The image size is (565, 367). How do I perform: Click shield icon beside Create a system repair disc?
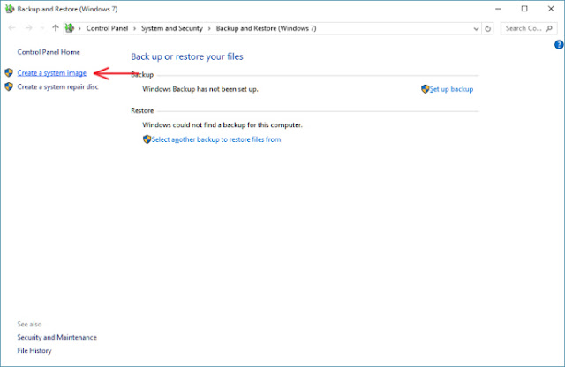(x=9, y=86)
